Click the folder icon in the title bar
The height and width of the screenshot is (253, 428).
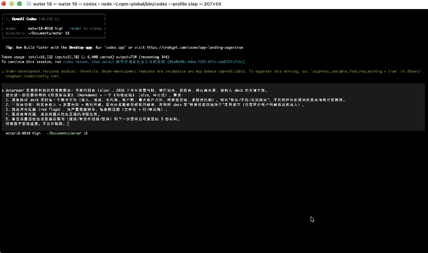[29, 4]
